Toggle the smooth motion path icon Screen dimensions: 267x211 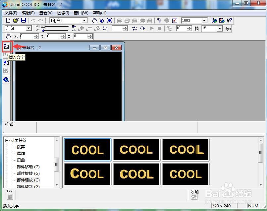(105, 28)
